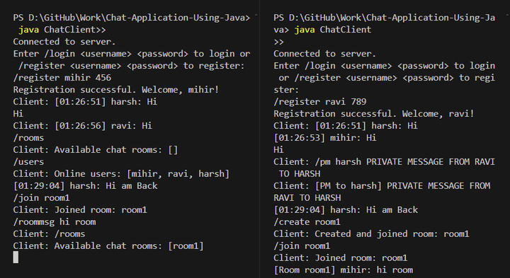Viewport: 510px width, 278px height.
Task: Click the '/roommsg hi room' command line
Action: 55,222
